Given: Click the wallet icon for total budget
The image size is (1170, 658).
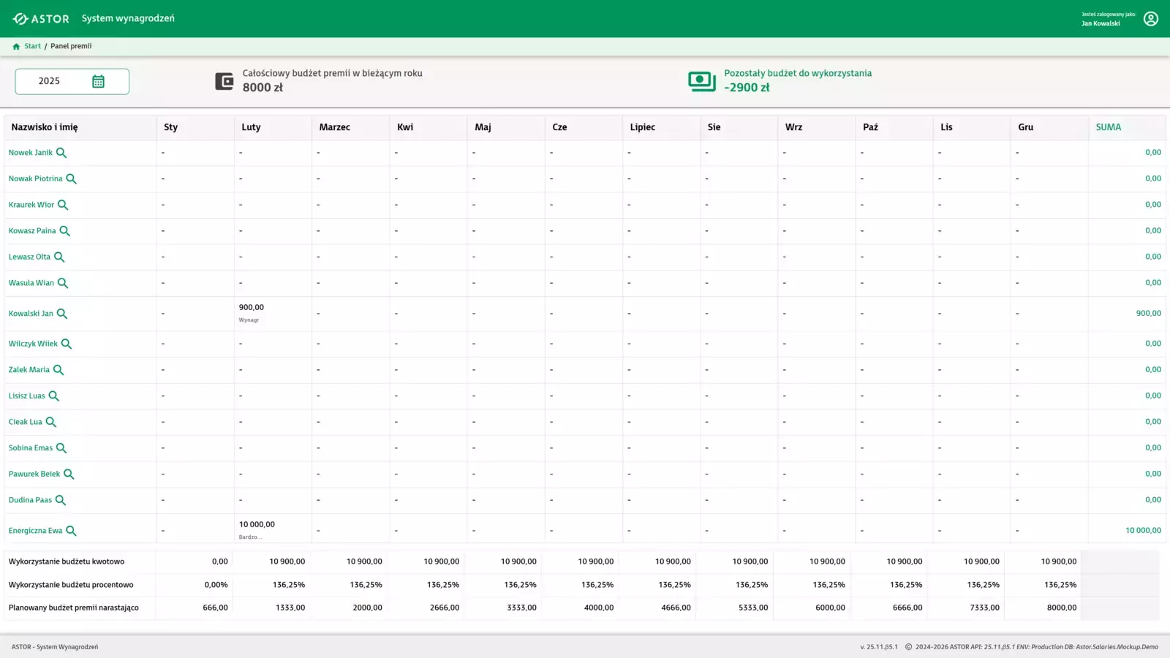Looking at the screenshot, I should pos(224,81).
